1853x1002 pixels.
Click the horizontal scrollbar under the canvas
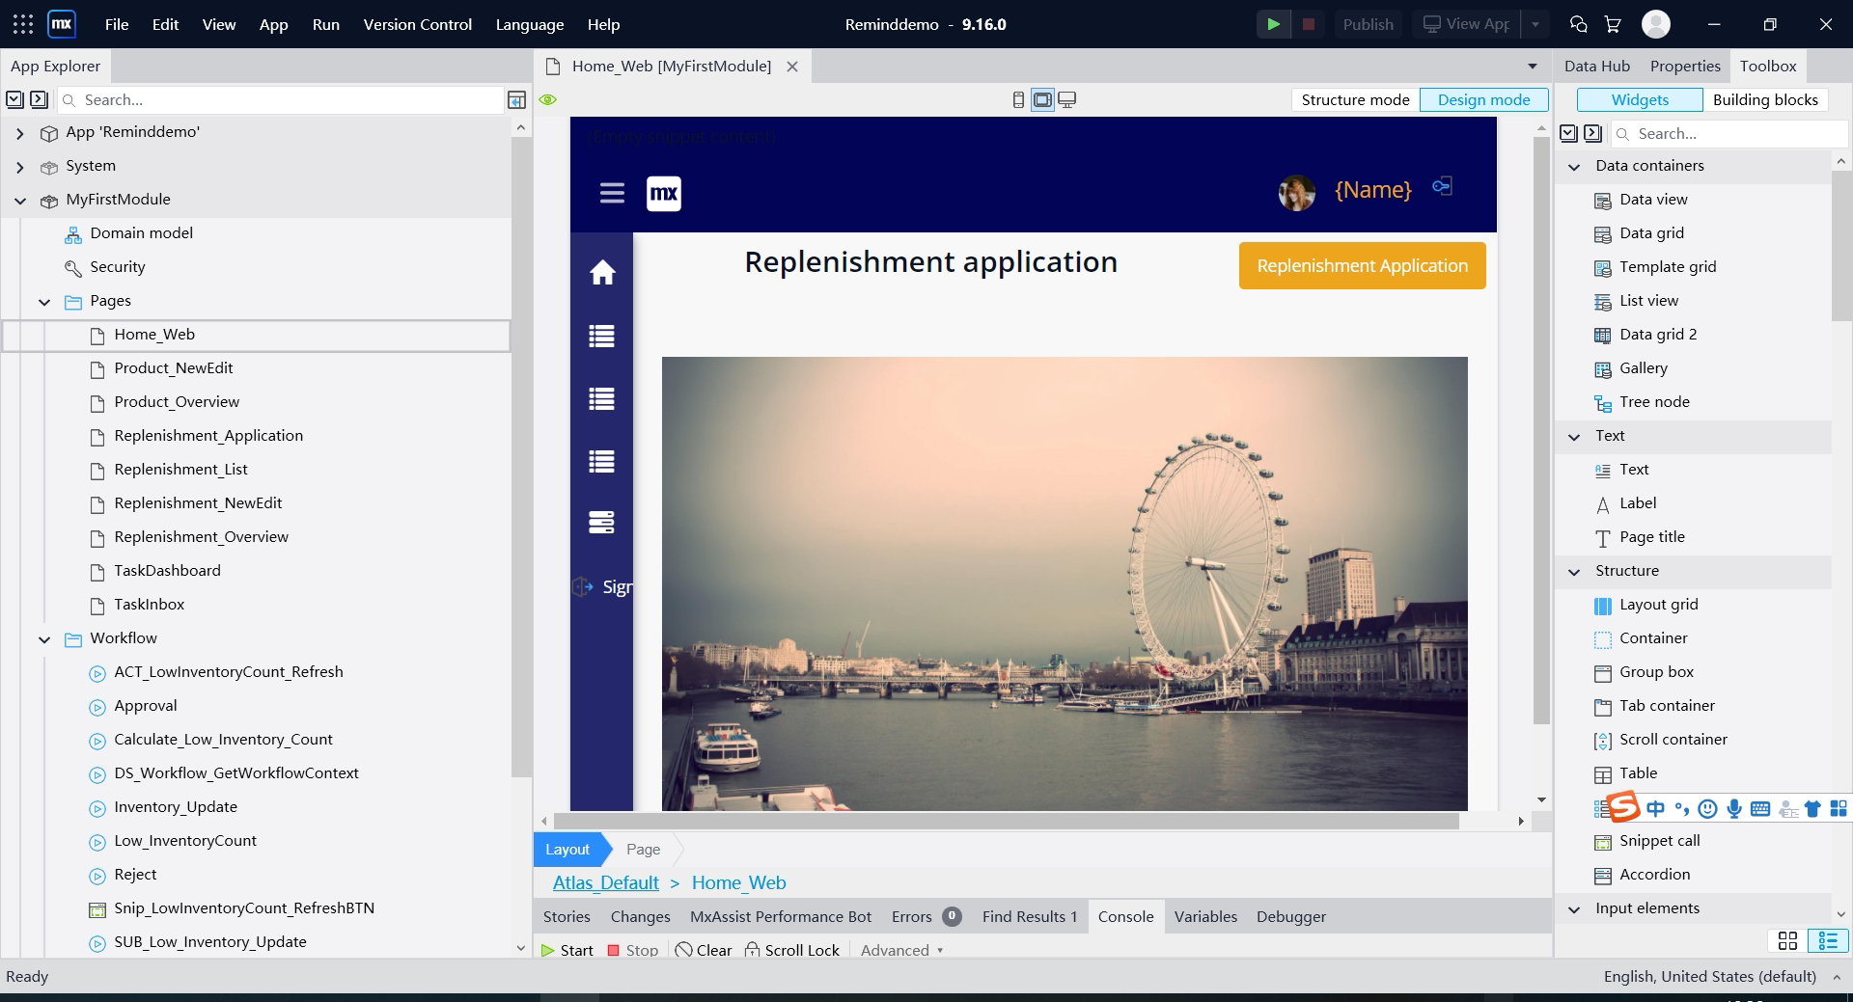(x=1005, y=821)
